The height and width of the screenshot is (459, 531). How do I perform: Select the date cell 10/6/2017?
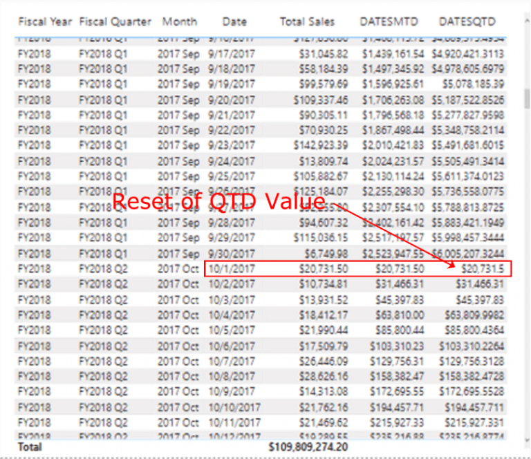click(x=232, y=346)
